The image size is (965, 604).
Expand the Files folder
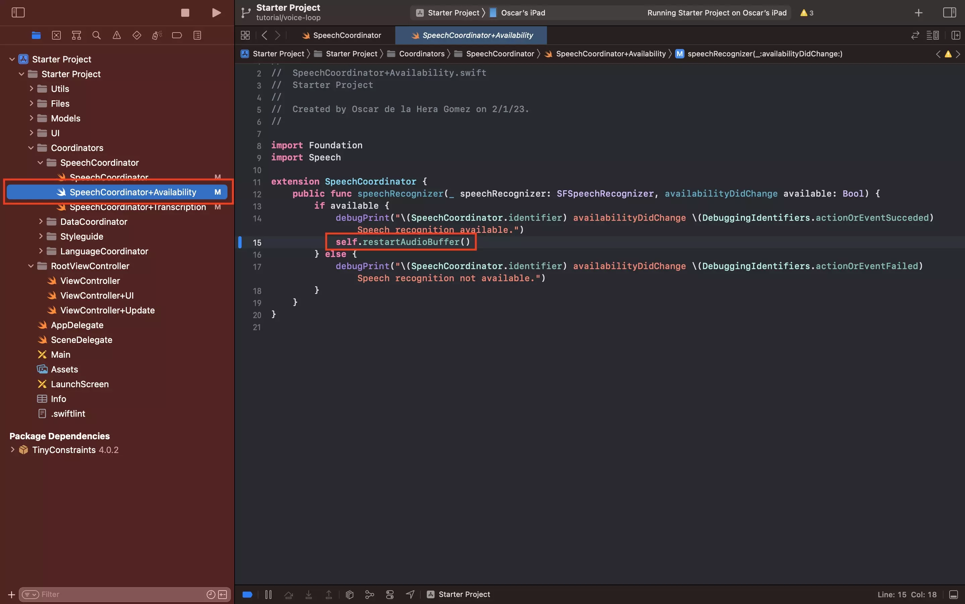pos(31,103)
